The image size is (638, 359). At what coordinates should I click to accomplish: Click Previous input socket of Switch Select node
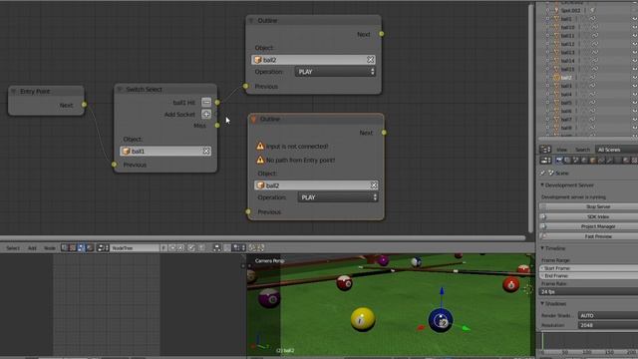pyautogui.click(x=115, y=165)
